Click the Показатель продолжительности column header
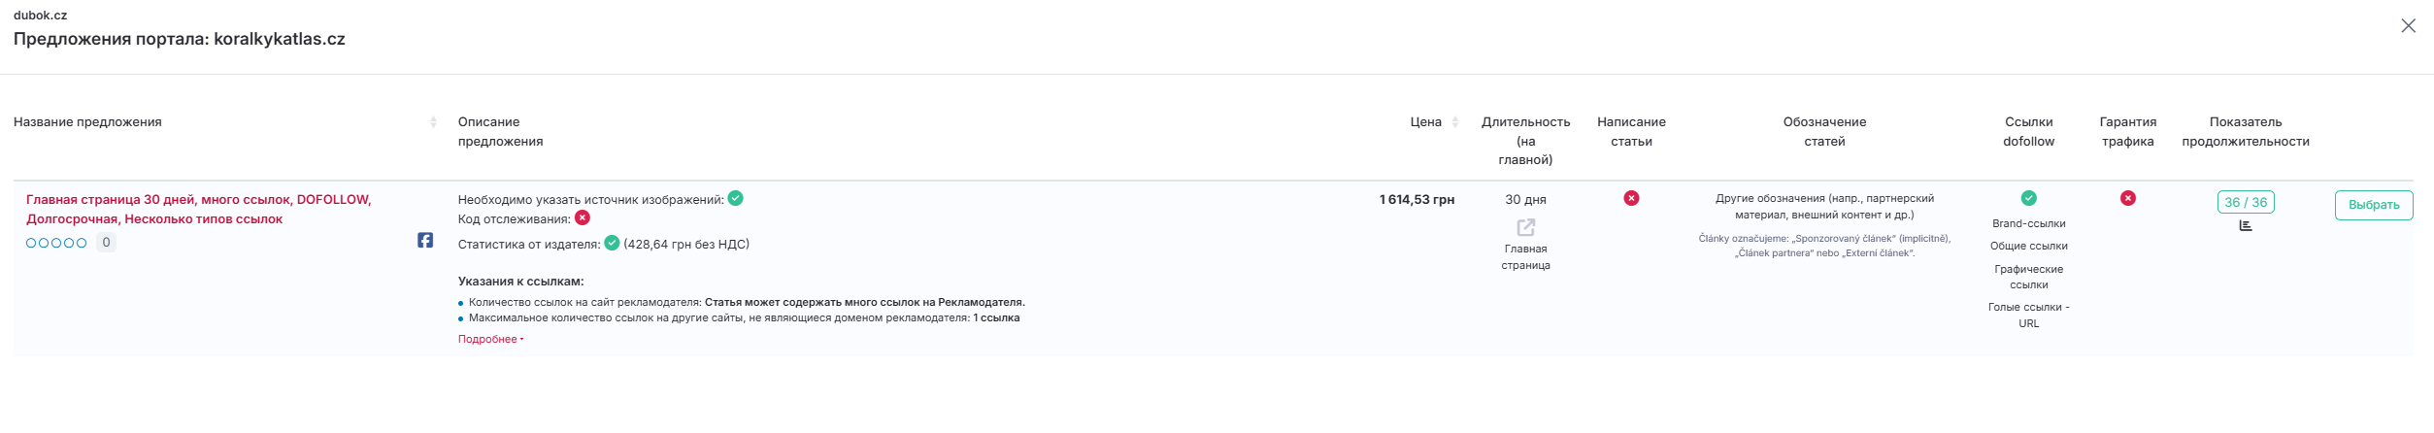 pyautogui.click(x=2245, y=131)
